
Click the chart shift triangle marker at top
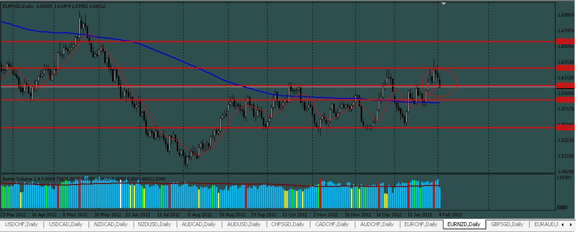[444, 4]
